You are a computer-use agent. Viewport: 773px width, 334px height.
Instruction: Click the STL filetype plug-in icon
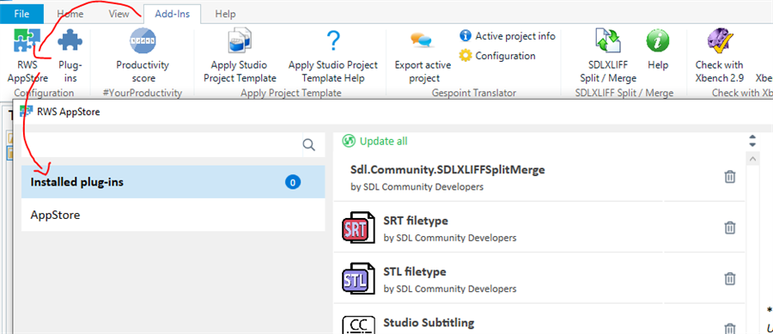pos(358,278)
